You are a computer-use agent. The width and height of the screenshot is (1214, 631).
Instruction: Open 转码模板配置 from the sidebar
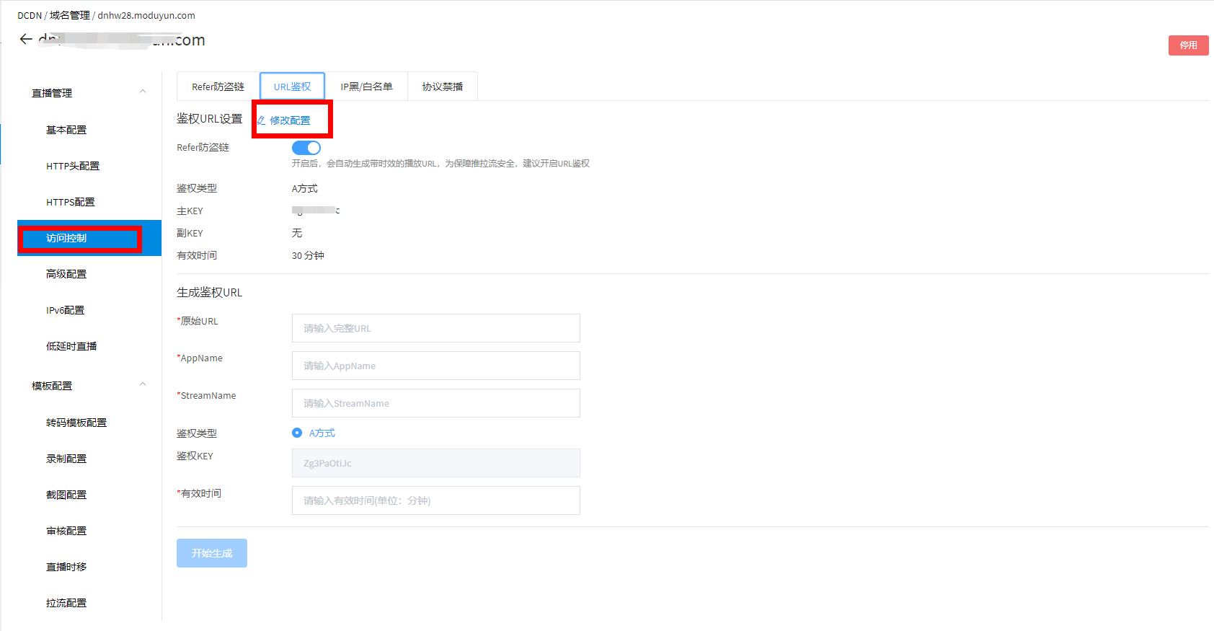pos(76,423)
